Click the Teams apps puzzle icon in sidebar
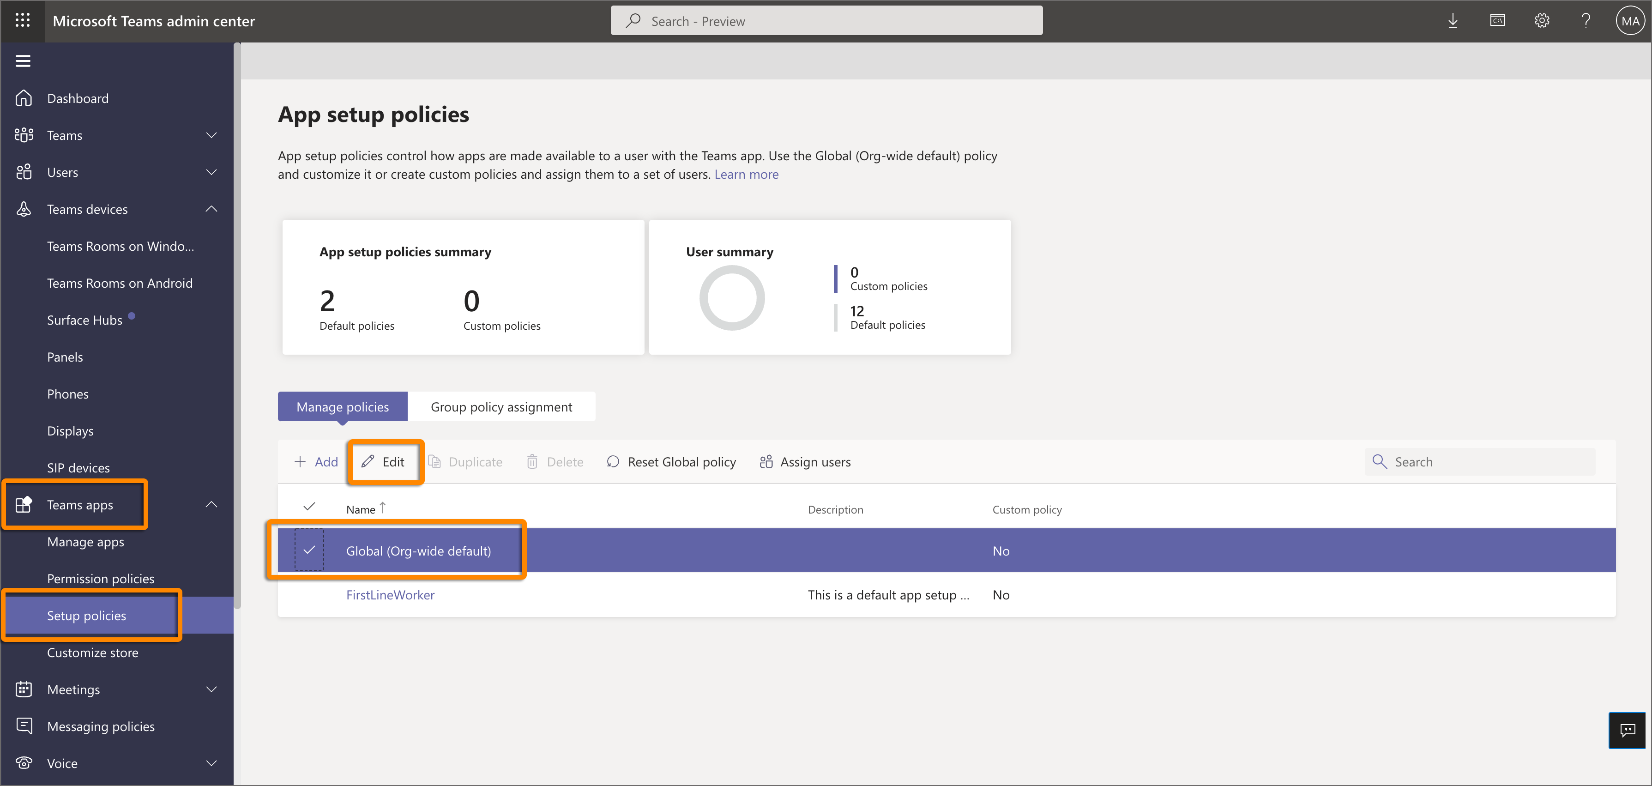This screenshot has width=1652, height=786. coord(23,504)
